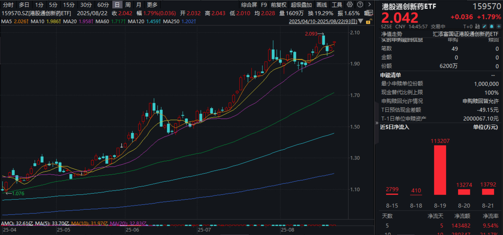Toggle 前复权 price adjustment
The height and width of the screenshot is (235, 503).
(279, 5)
